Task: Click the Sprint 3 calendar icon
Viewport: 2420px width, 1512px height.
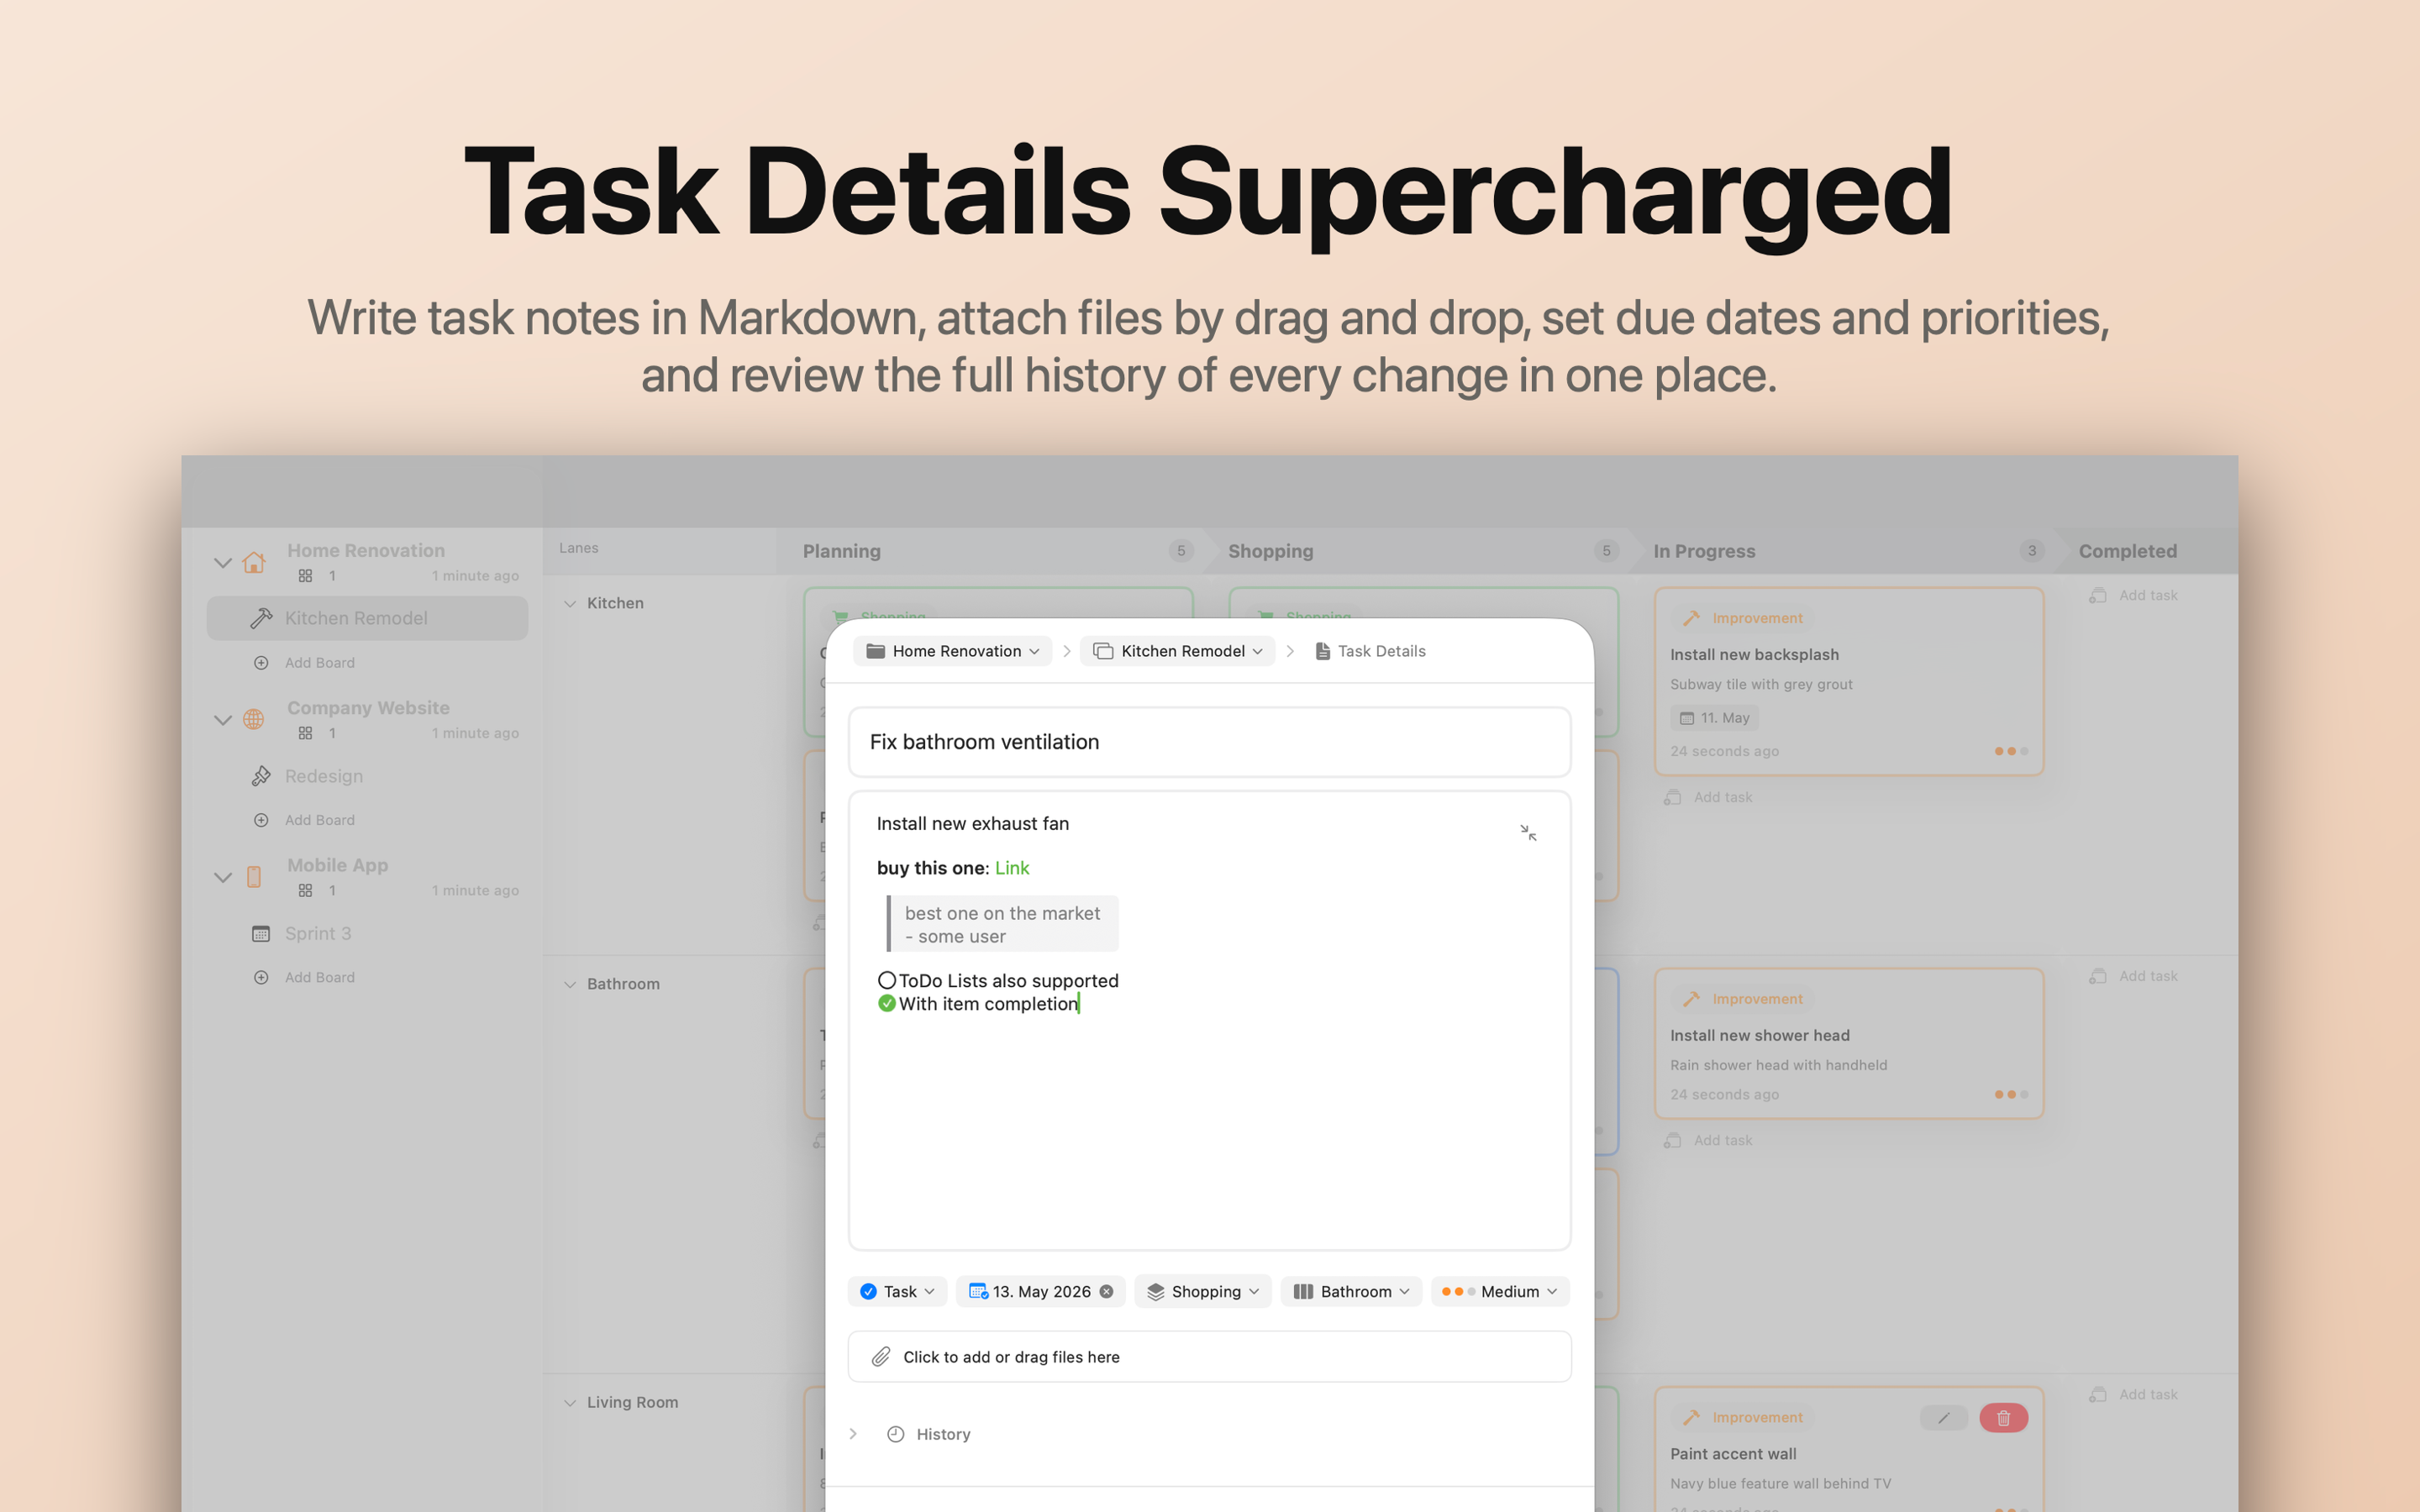Action: point(261,933)
